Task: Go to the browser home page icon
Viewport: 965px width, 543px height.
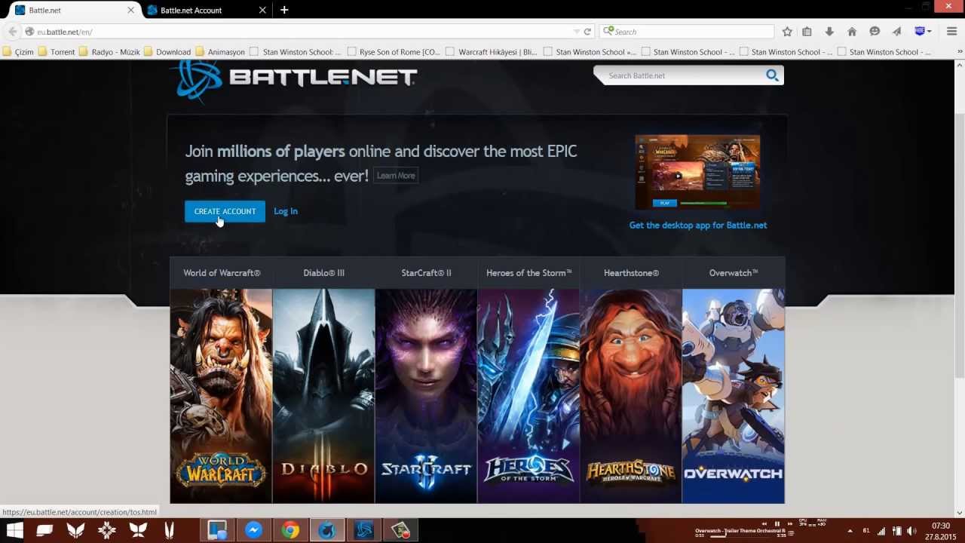Action: click(x=852, y=32)
